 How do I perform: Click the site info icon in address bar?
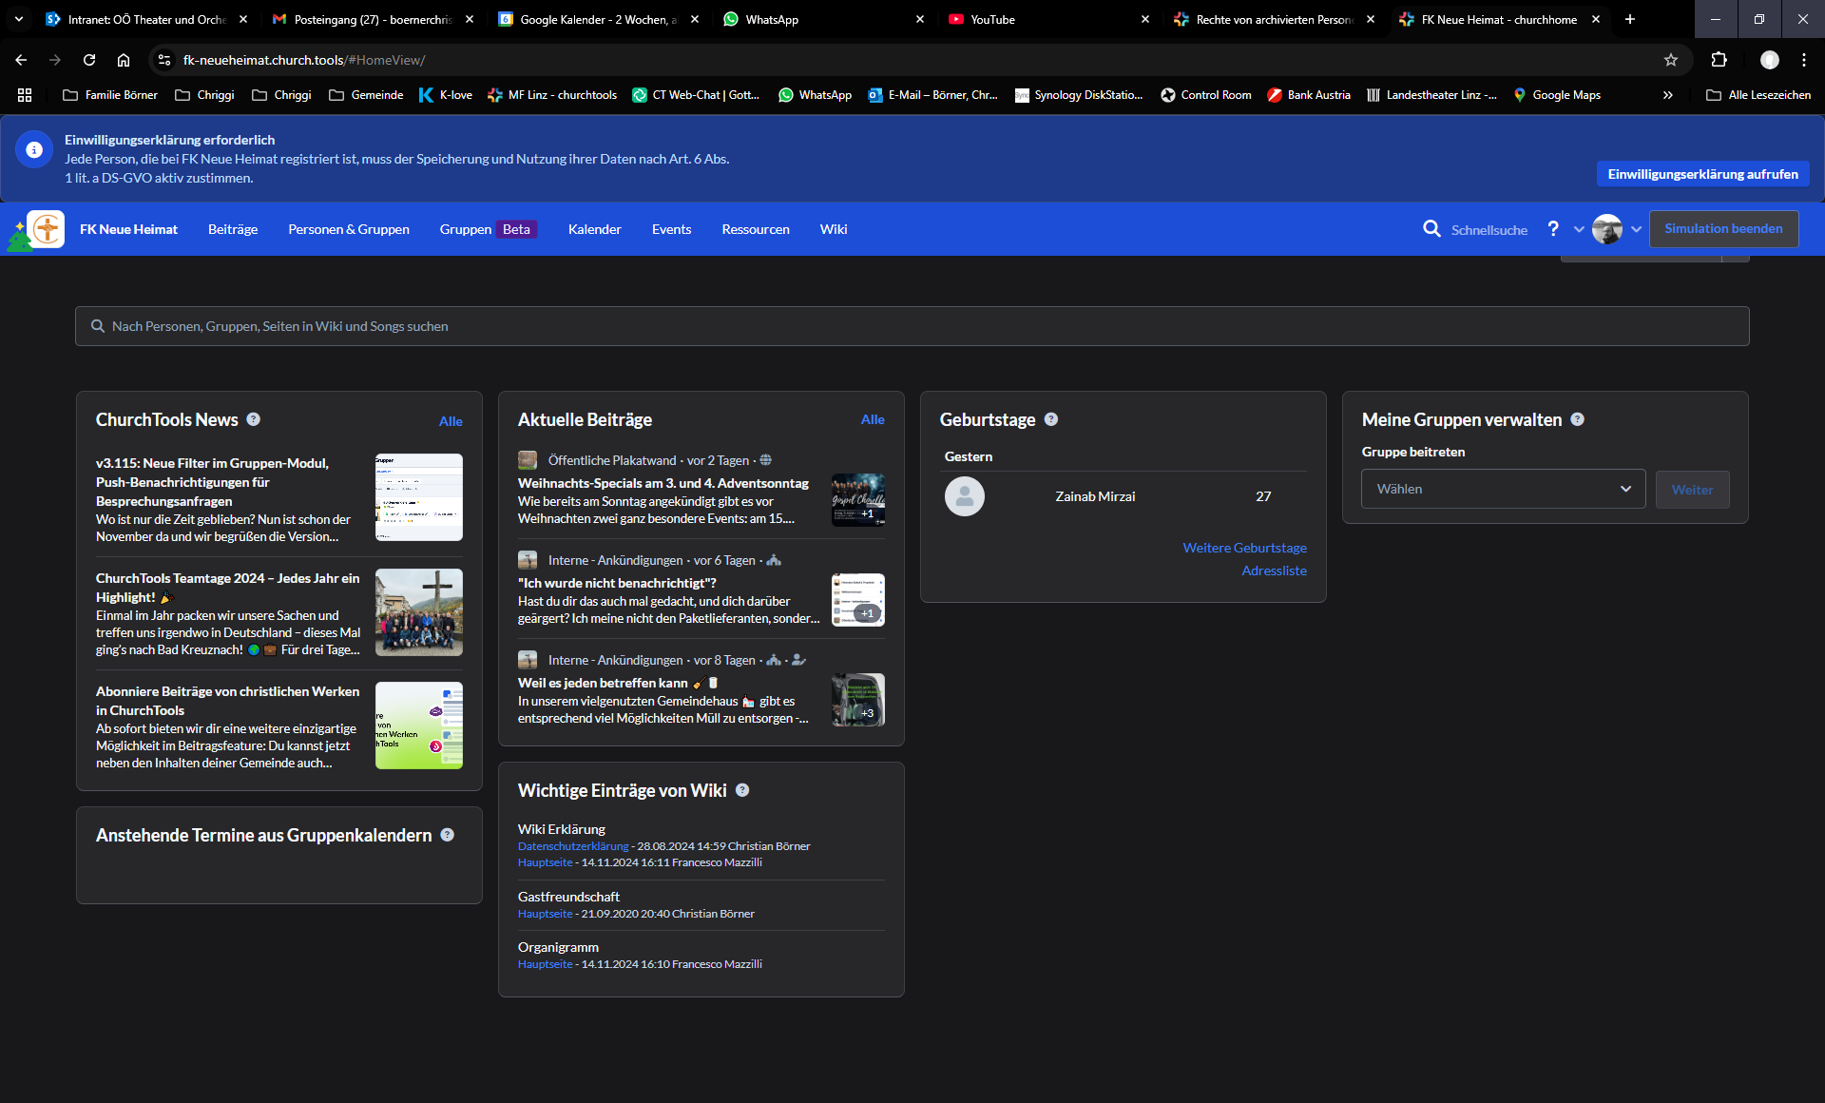pyautogui.click(x=164, y=60)
